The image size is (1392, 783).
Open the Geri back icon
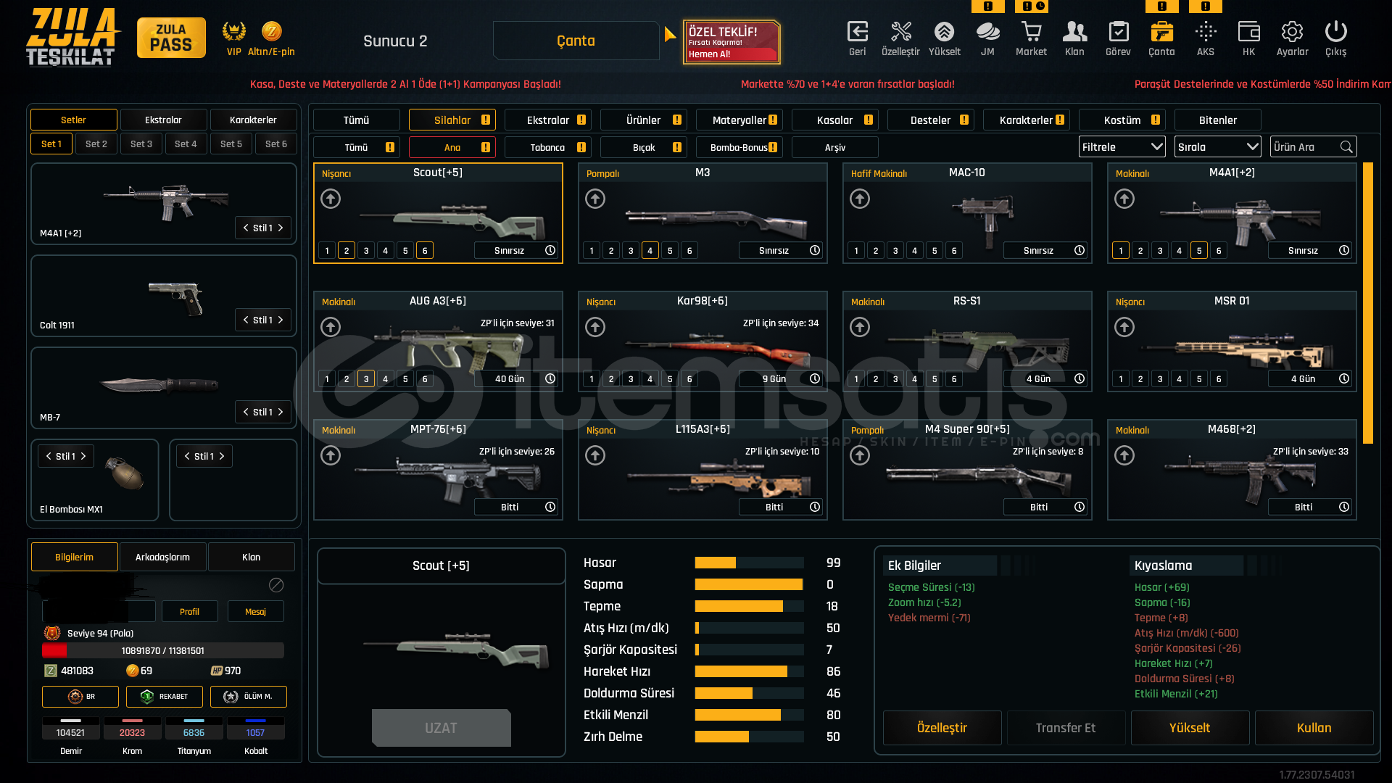pos(858,38)
